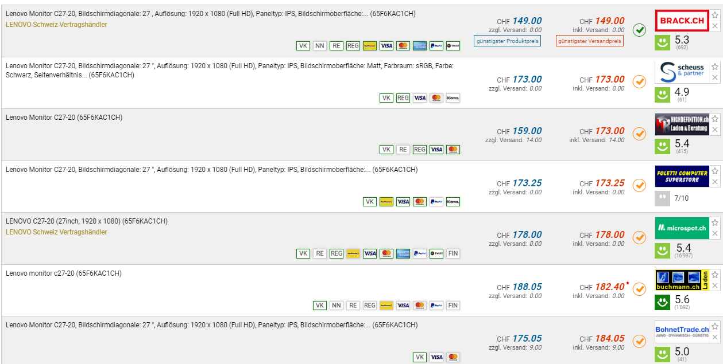The width and height of the screenshot is (723, 364).
Task: Click the grey rating face for Foletti Computer
Action: (x=663, y=198)
